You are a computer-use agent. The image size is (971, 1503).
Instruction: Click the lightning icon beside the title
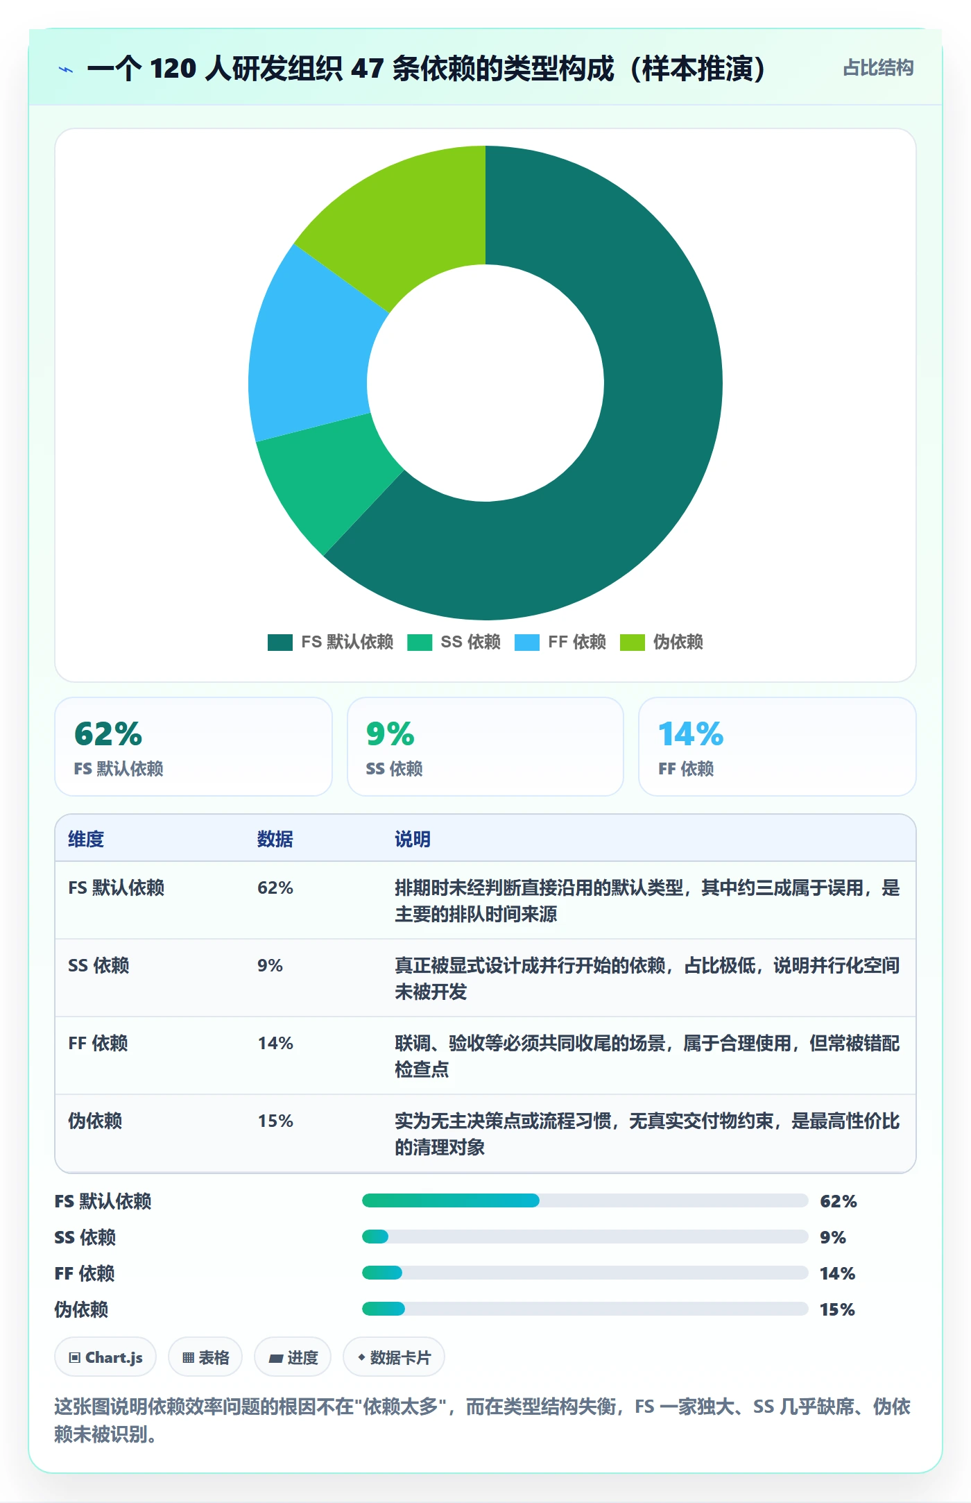(66, 69)
